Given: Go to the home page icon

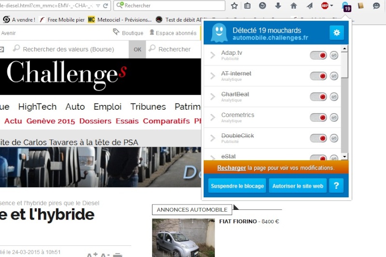Looking at the screenshot, I should 293,6.
